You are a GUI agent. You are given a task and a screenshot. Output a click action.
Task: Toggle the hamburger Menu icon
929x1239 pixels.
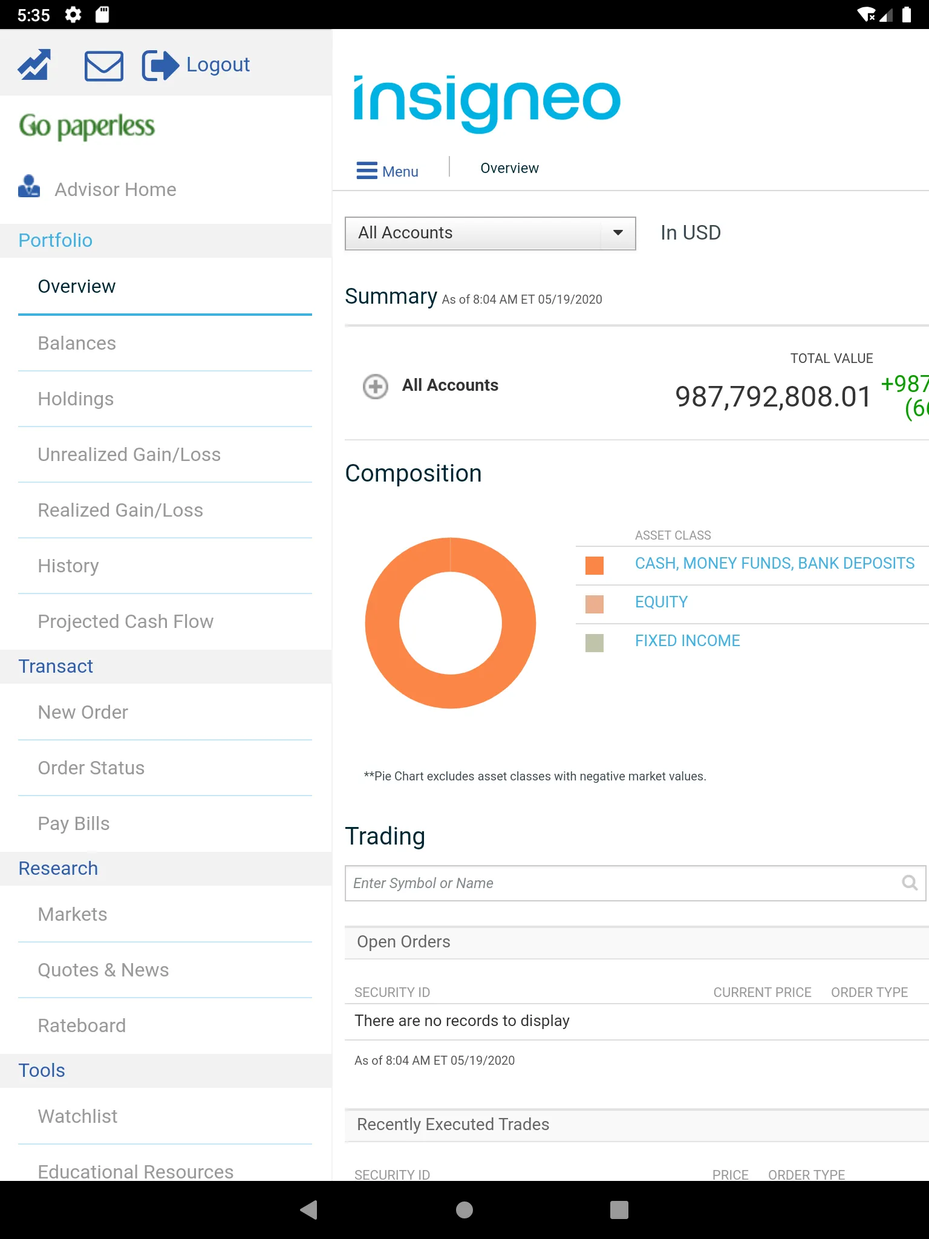[367, 171]
